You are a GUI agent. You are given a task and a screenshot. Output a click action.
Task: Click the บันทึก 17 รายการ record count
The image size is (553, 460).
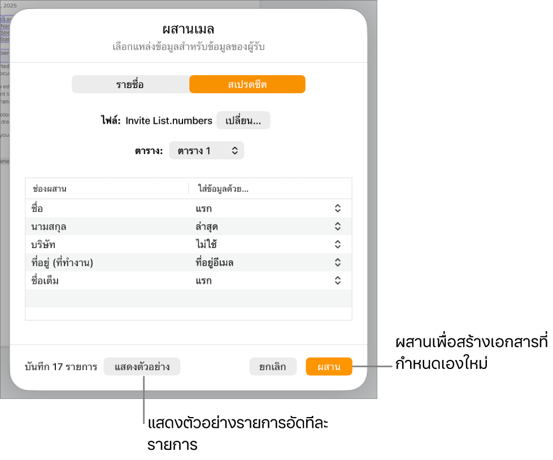pyautogui.click(x=61, y=367)
